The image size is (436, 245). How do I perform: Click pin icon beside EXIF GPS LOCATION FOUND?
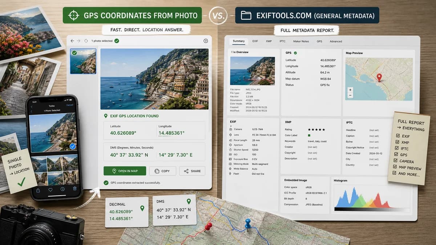(x=106, y=116)
